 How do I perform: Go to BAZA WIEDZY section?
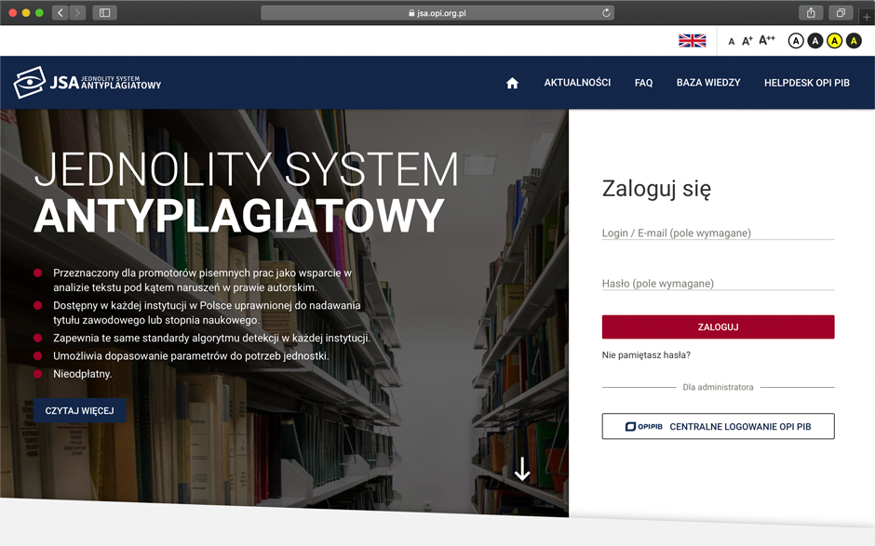click(708, 83)
